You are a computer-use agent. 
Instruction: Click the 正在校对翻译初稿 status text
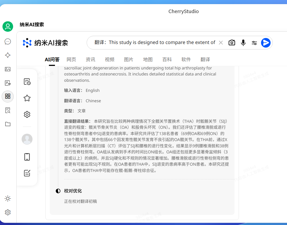[x=80, y=201]
